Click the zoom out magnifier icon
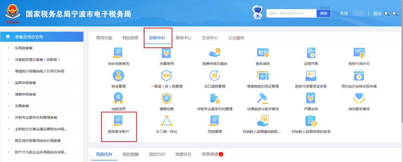The image size is (403, 162). pos(395,13)
